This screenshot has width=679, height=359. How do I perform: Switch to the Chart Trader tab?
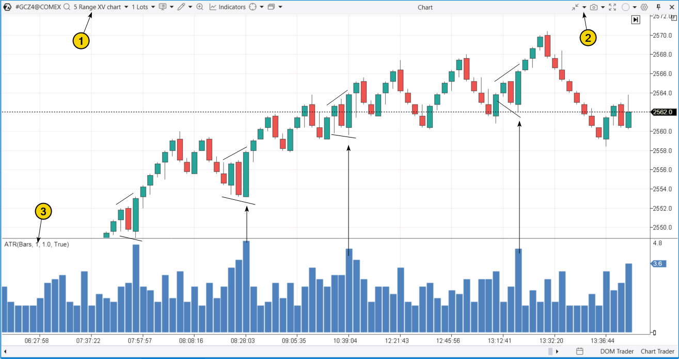[657, 351]
